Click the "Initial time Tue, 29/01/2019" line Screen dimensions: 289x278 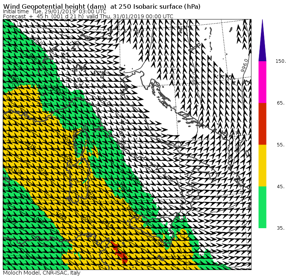(54, 11)
